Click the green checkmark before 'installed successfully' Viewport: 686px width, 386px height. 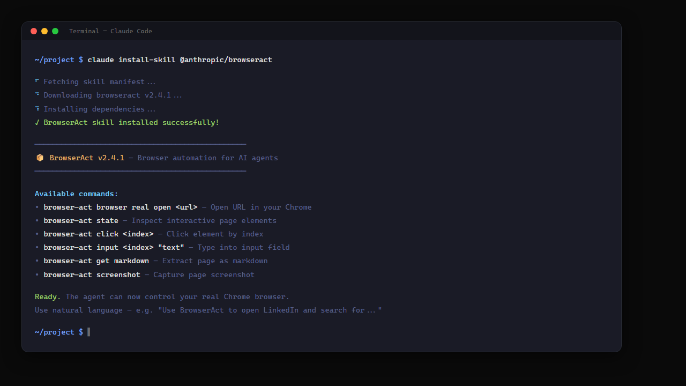click(x=37, y=122)
